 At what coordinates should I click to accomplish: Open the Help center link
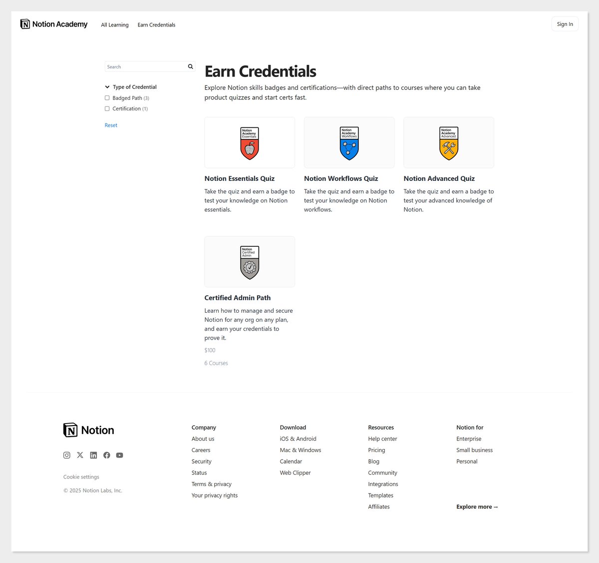(382, 439)
